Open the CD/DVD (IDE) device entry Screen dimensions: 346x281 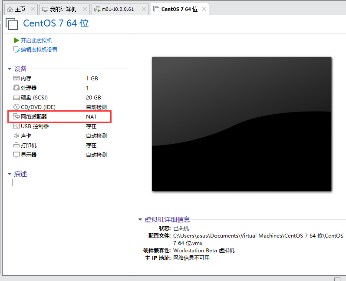click(38, 107)
